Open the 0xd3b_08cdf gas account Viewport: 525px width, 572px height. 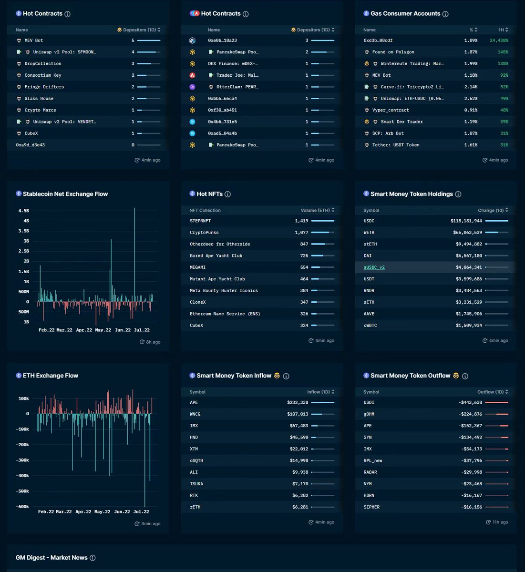pyautogui.click(x=378, y=41)
